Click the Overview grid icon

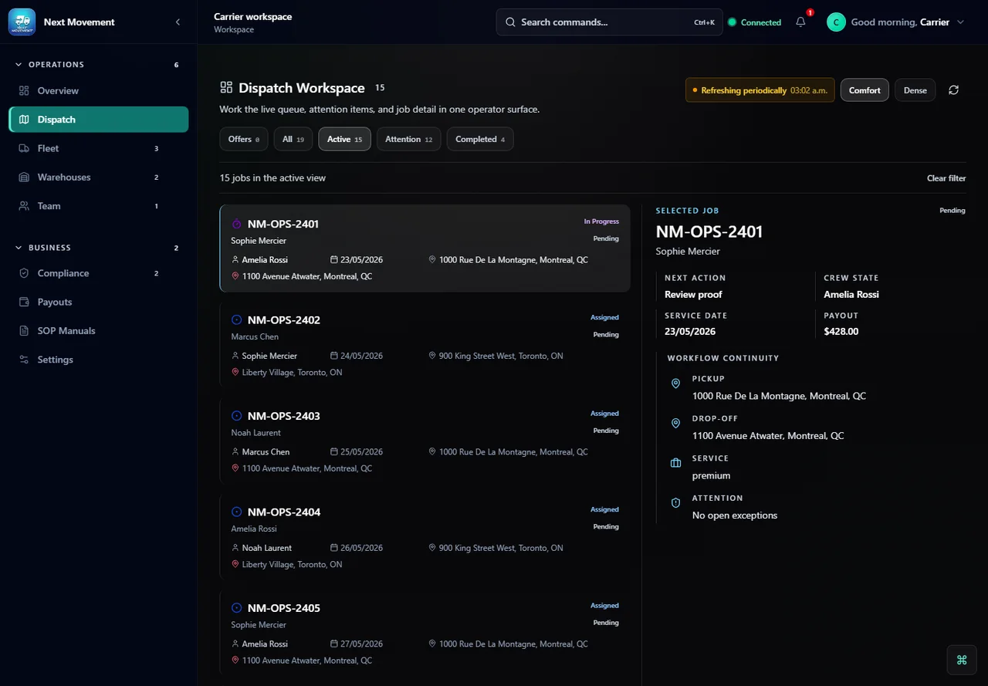[24, 91]
